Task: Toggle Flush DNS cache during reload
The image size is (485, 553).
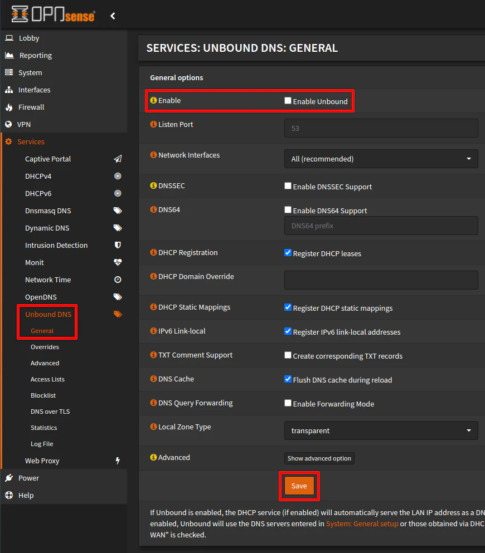Action: [x=288, y=379]
